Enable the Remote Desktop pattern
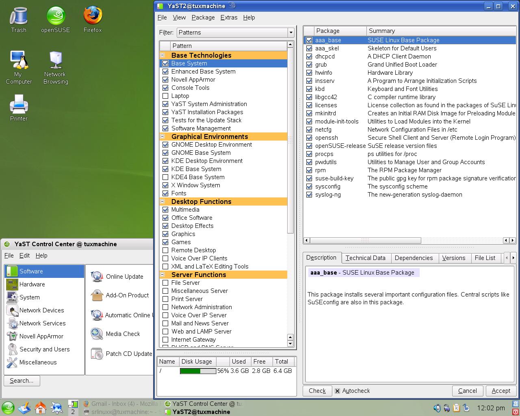The height and width of the screenshot is (416, 520). (165, 250)
